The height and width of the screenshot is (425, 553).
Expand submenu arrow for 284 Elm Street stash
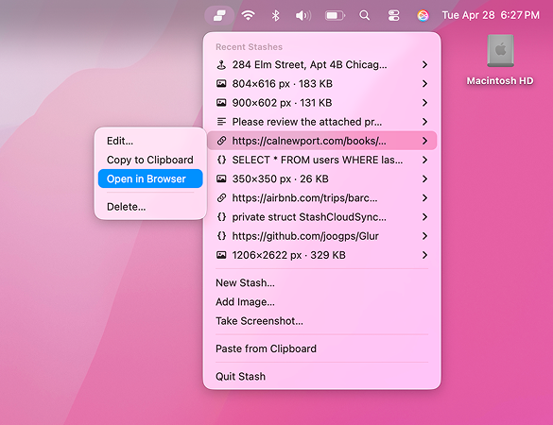tap(424, 64)
